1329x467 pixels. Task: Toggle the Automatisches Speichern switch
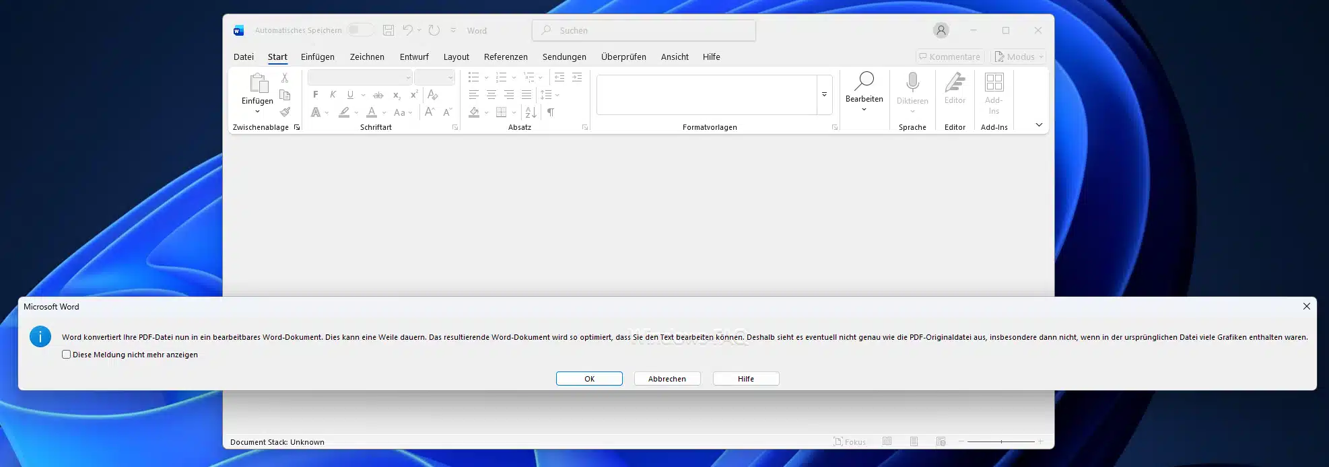(360, 30)
